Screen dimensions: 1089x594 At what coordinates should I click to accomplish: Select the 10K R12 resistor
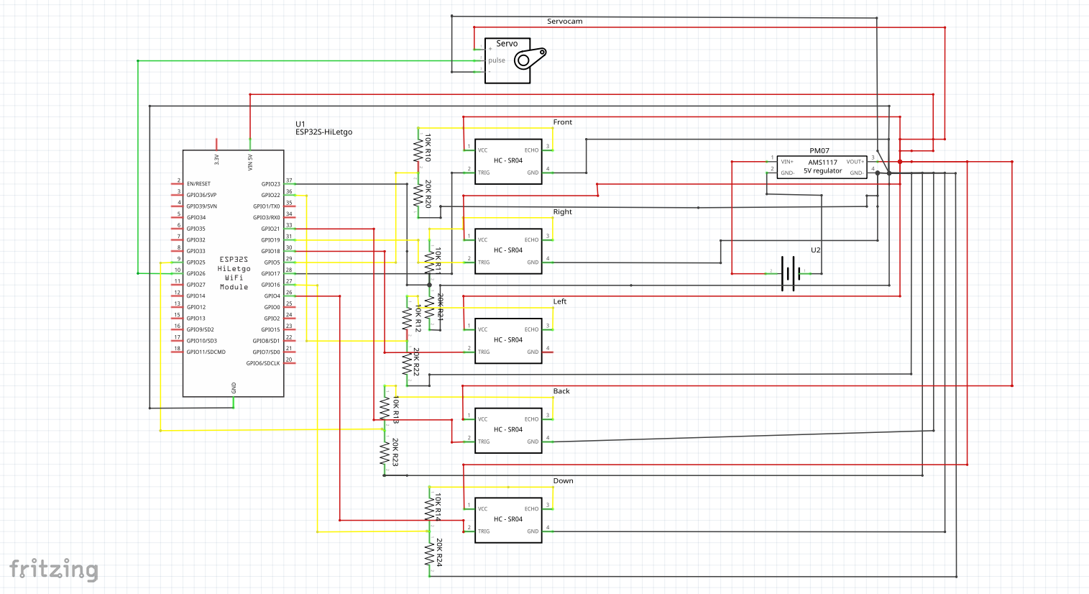click(x=408, y=319)
